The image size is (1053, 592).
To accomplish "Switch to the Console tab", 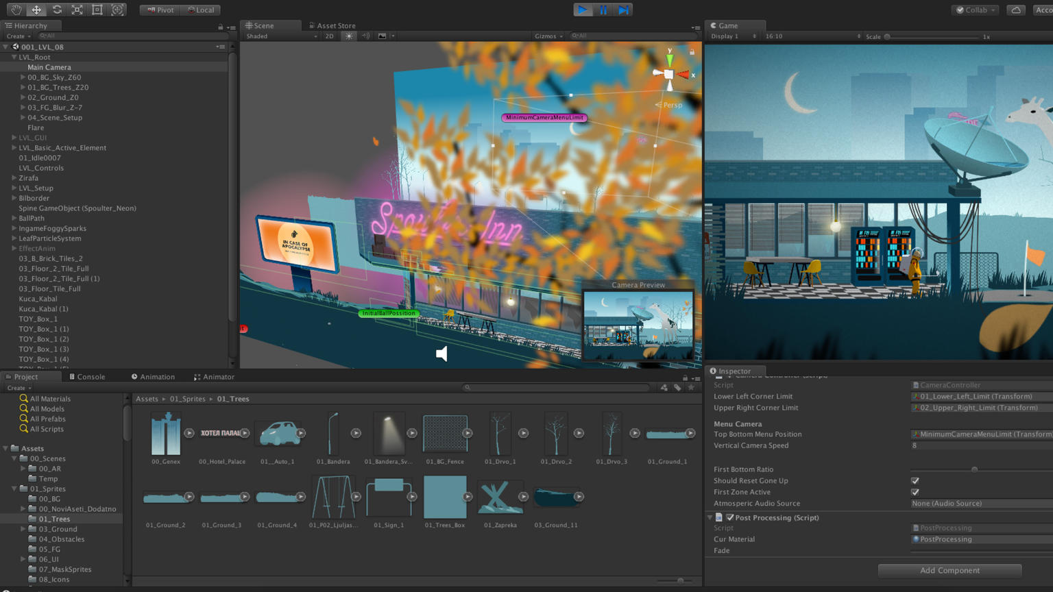I will pos(89,376).
